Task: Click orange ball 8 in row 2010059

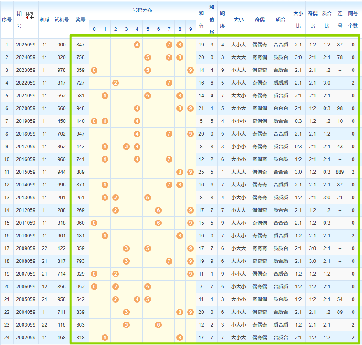Action: tap(180, 236)
